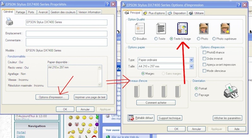This screenshot has width=252, height=138.
Task: Open the Principal tab
Action: tap(133, 13)
